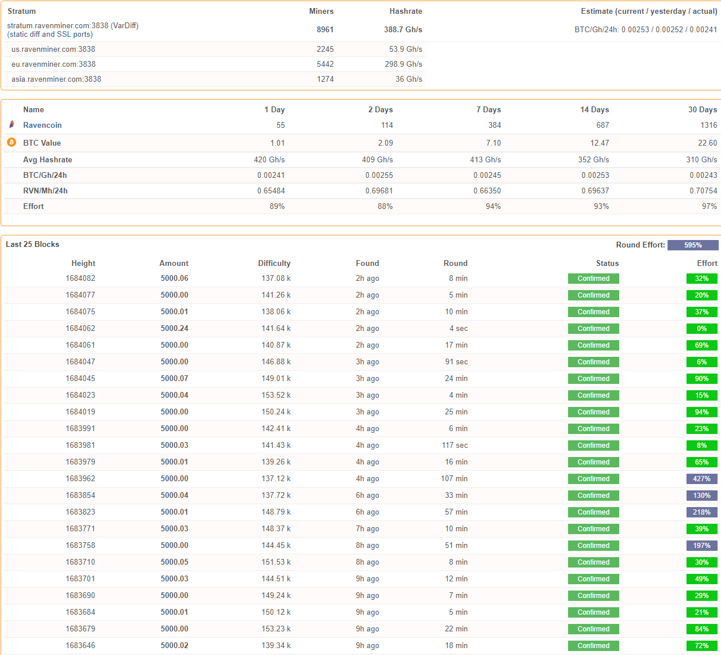
Task: Click the 1316 Ravencoin 30-day value
Action: point(709,125)
